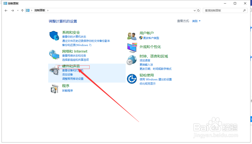Open 用户帐户 category heading
Image resolution: width=252 pixels, height=144 pixels.
tap(147, 33)
